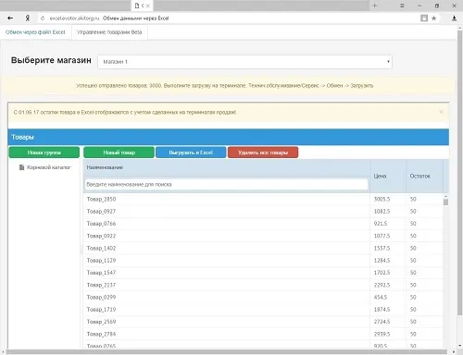
Task: Click price 454.5 cell
Action: tap(388, 297)
